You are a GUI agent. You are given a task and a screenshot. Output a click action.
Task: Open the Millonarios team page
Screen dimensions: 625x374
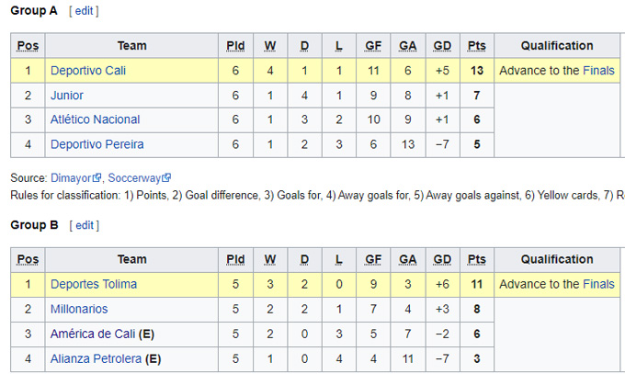[x=79, y=310]
